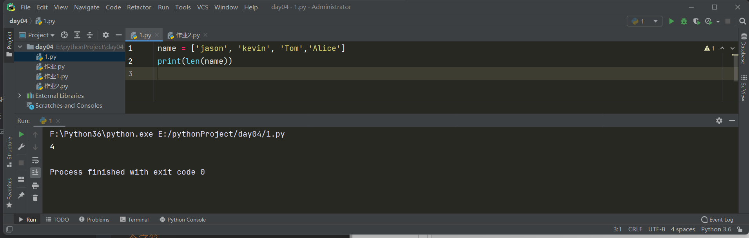
Task: Clear console output with trash icon
Action: point(35,198)
